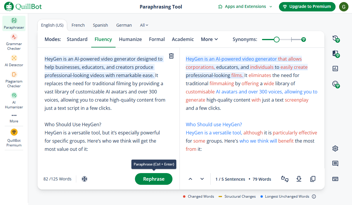Select the Standard mode
Viewport: 352px width, 205px height.
tap(77, 39)
